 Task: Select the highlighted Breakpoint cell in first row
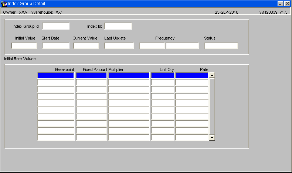pyautogui.click(x=56, y=75)
